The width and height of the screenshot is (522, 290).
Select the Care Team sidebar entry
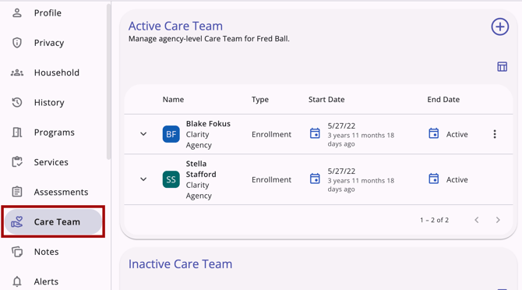(53, 221)
